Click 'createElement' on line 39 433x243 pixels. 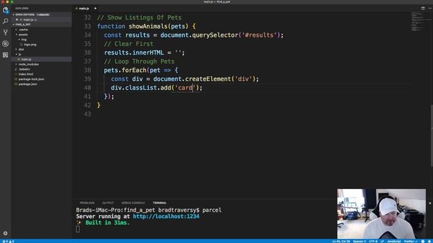pyautogui.click(x=208, y=79)
